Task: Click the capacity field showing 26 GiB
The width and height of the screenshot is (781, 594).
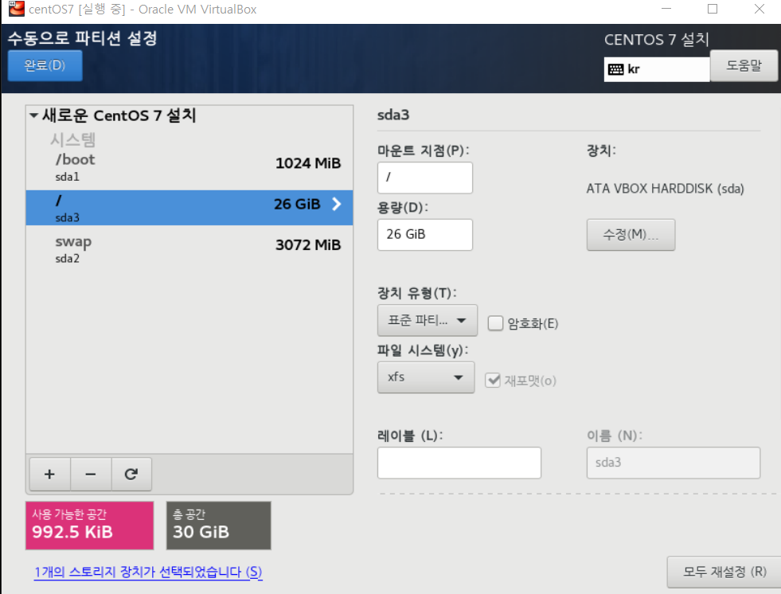Action: click(425, 234)
